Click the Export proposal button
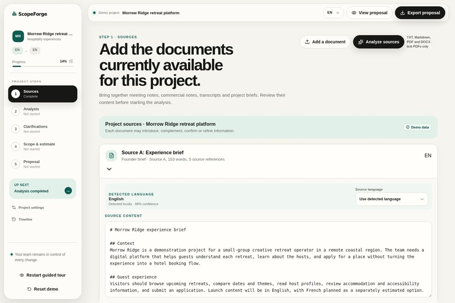 tap(420, 13)
